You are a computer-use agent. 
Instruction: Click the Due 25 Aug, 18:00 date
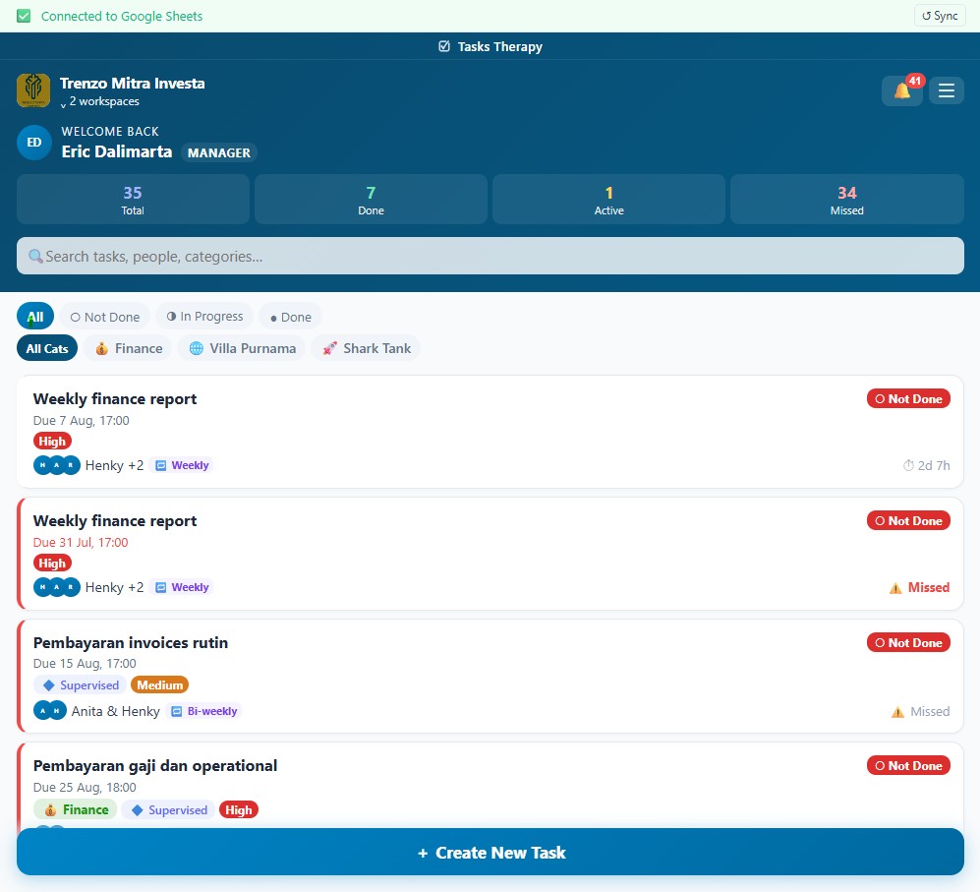point(85,787)
